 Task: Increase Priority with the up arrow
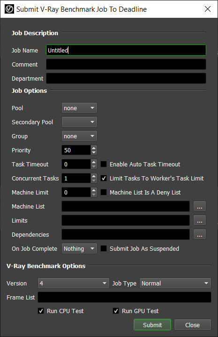94,148
